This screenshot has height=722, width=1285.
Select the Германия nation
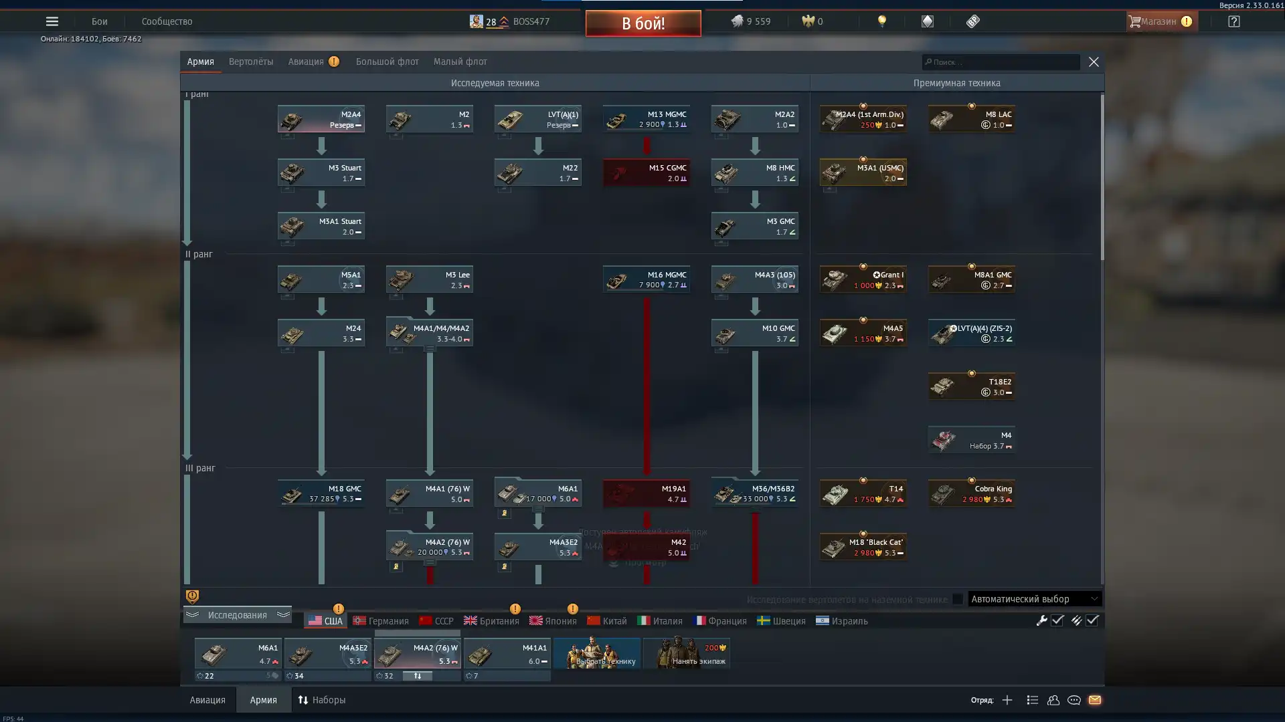click(x=381, y=621)
